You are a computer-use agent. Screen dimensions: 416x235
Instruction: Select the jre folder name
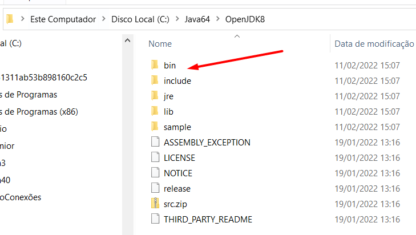(168, 96)
